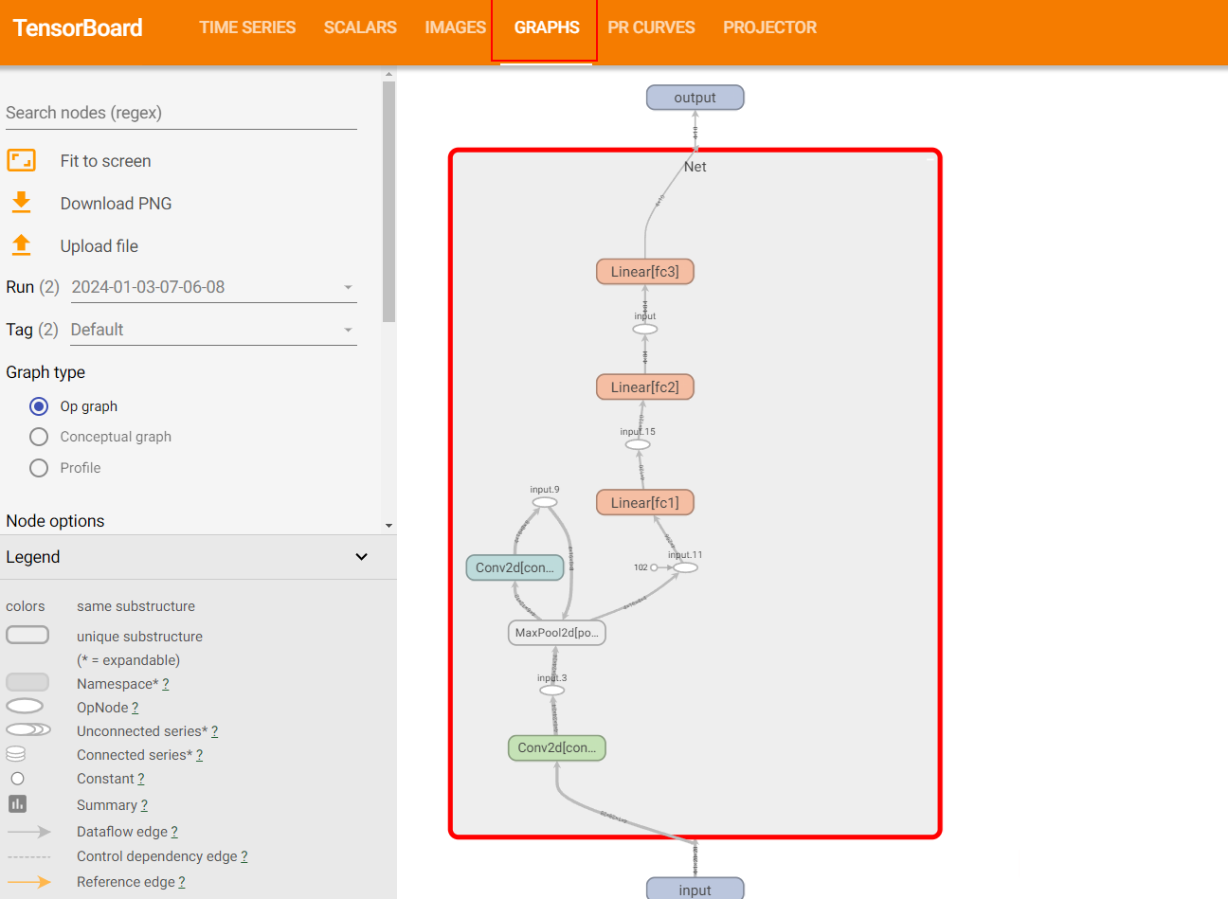The image size is (1228, 899).
Task: Click the Connected series stacked legend icon
Action: point(17,753)
